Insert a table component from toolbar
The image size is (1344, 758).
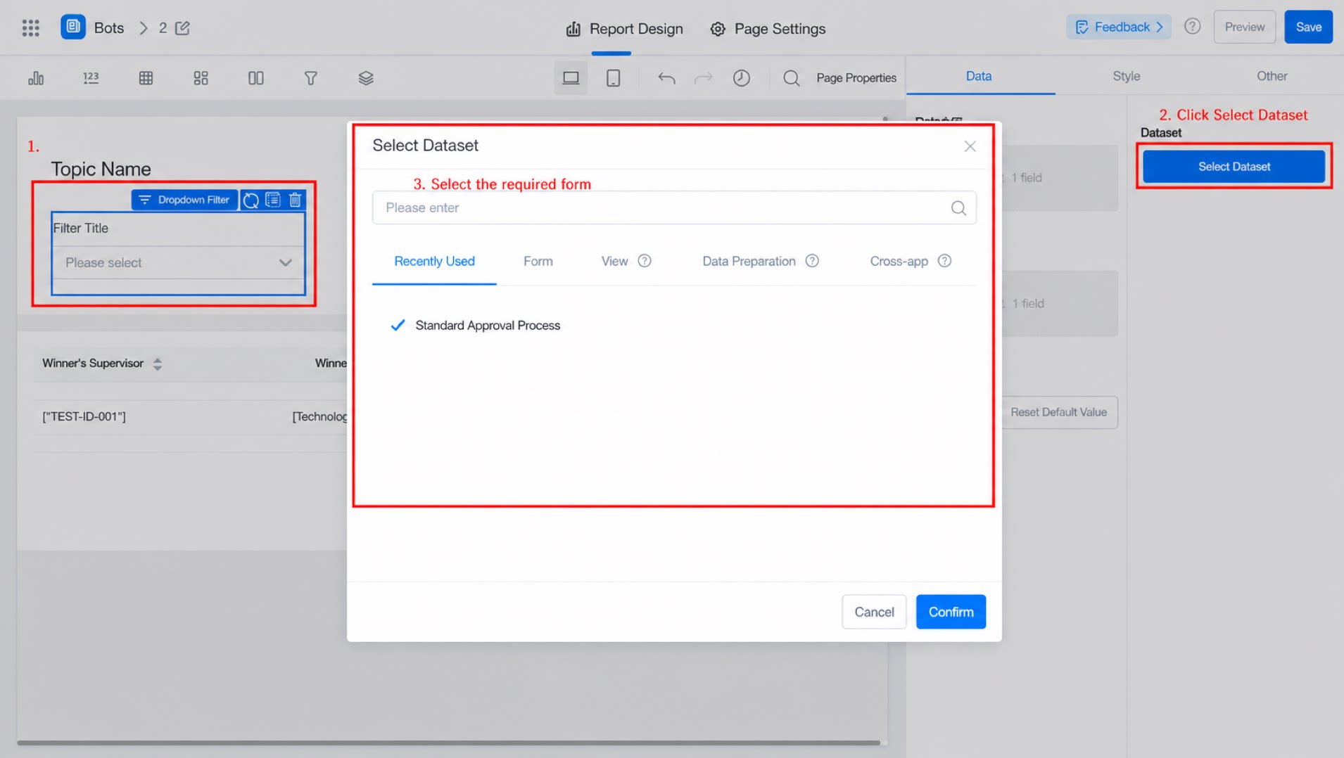click(146, 78)
